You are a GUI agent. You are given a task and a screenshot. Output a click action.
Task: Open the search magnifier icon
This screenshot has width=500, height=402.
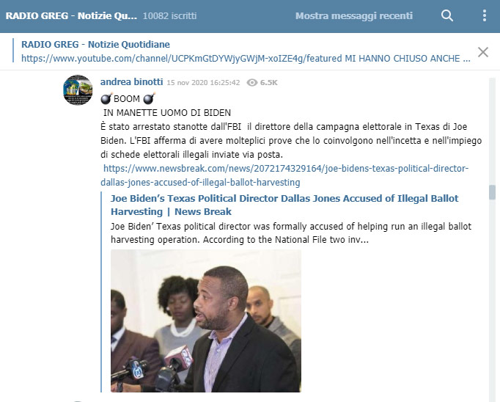(x=446, y=15)
